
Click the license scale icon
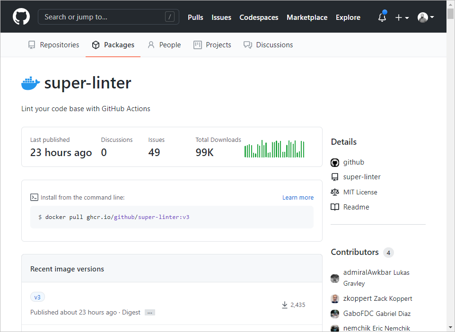pyautogui.click(x=335, y=192)
